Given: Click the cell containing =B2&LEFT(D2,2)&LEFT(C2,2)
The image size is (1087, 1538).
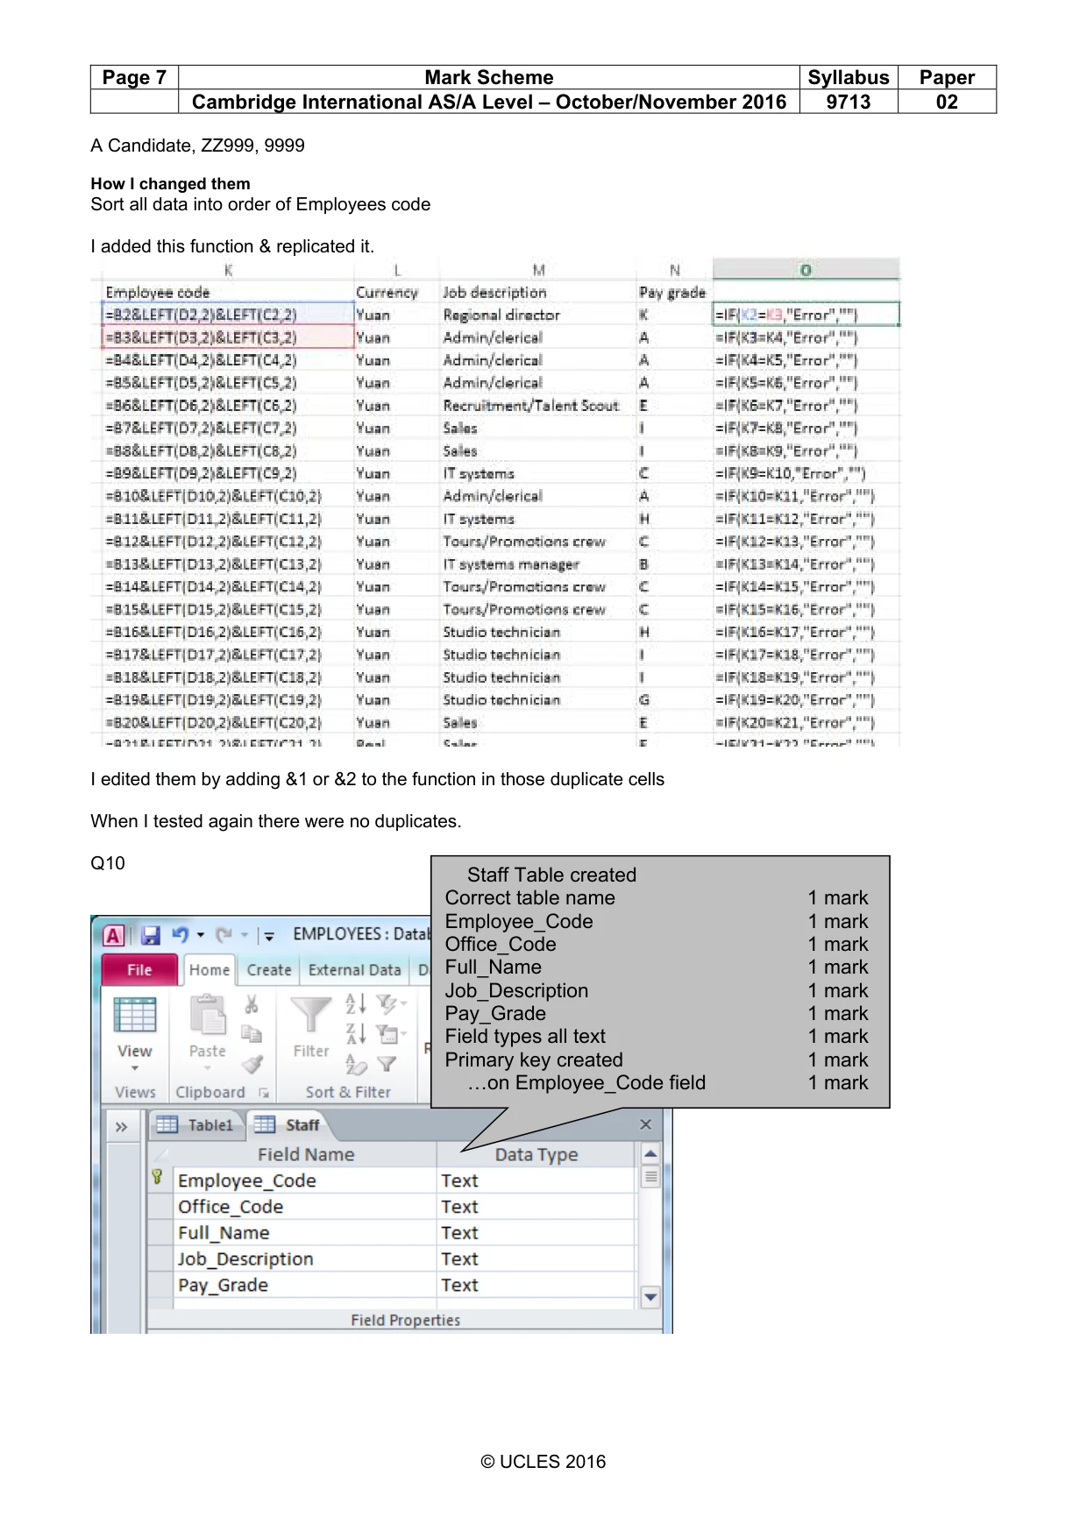Looking at the screenshot, I should point(228,315).
